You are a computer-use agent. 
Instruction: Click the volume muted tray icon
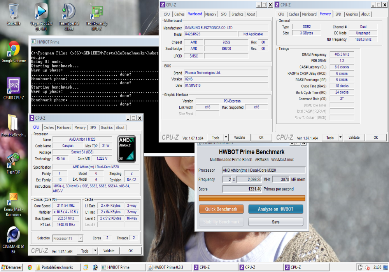(x=367, y=268)
